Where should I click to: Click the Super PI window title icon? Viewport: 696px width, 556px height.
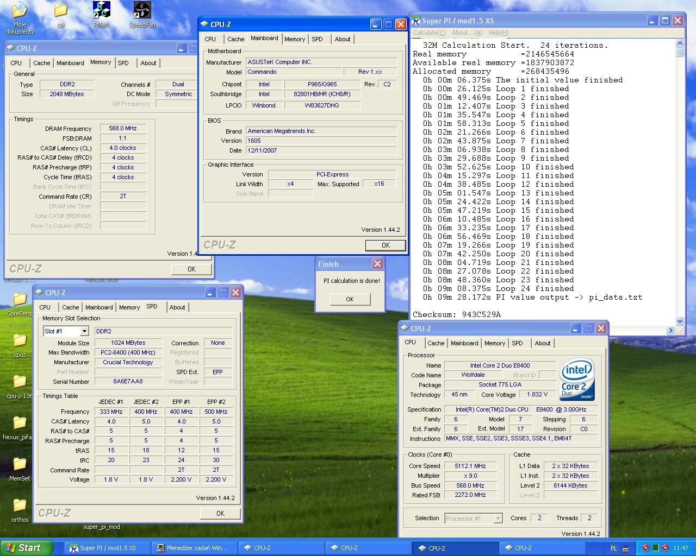416,21
